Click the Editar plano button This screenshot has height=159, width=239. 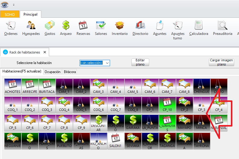coord(140,62)
